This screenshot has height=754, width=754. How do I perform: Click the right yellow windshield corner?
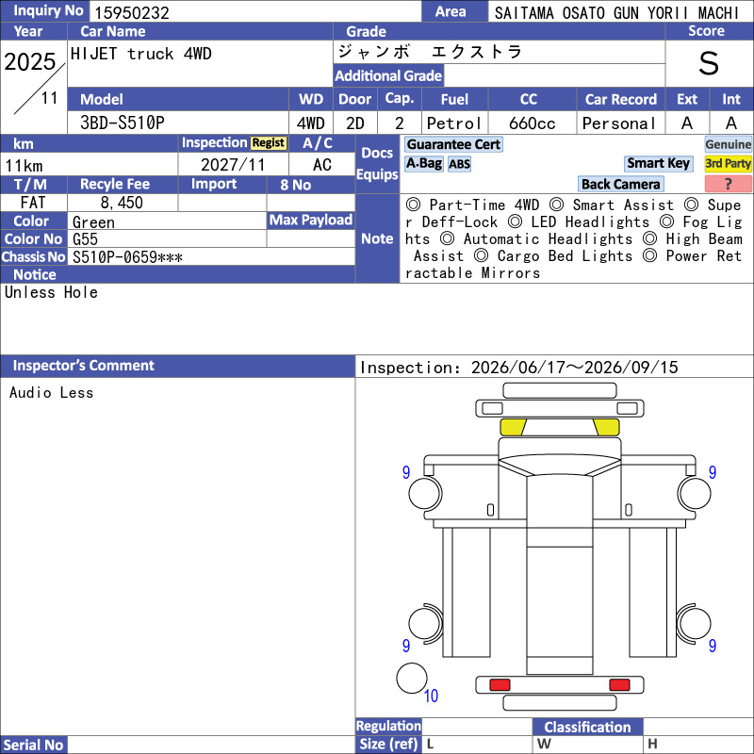[x=606, y=427]
